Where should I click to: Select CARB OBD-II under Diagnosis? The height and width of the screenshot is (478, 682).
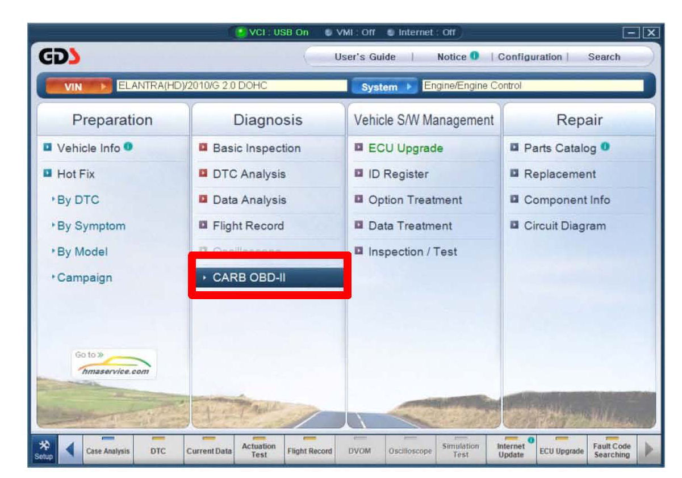(269, 278)
